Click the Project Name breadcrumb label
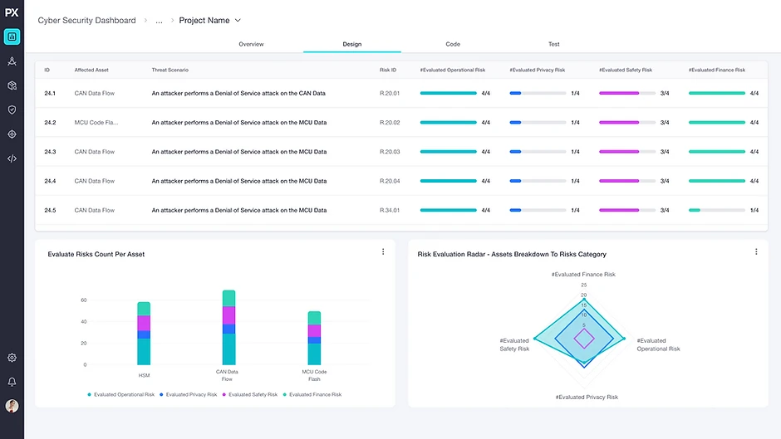This screenshot has width=781, height=439. [204, 21]
